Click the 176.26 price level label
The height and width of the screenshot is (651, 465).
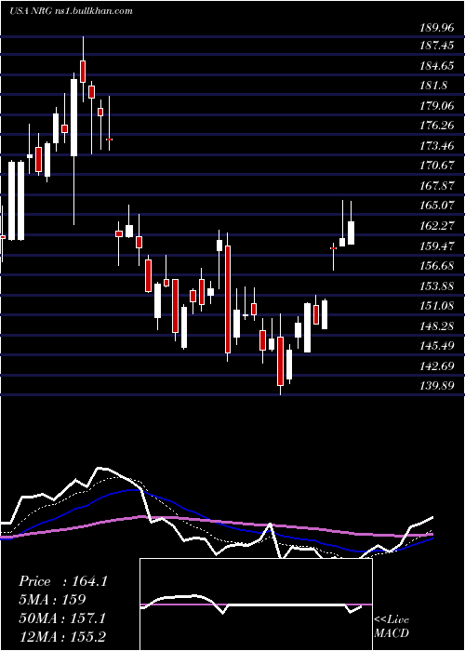click(436, 126)
